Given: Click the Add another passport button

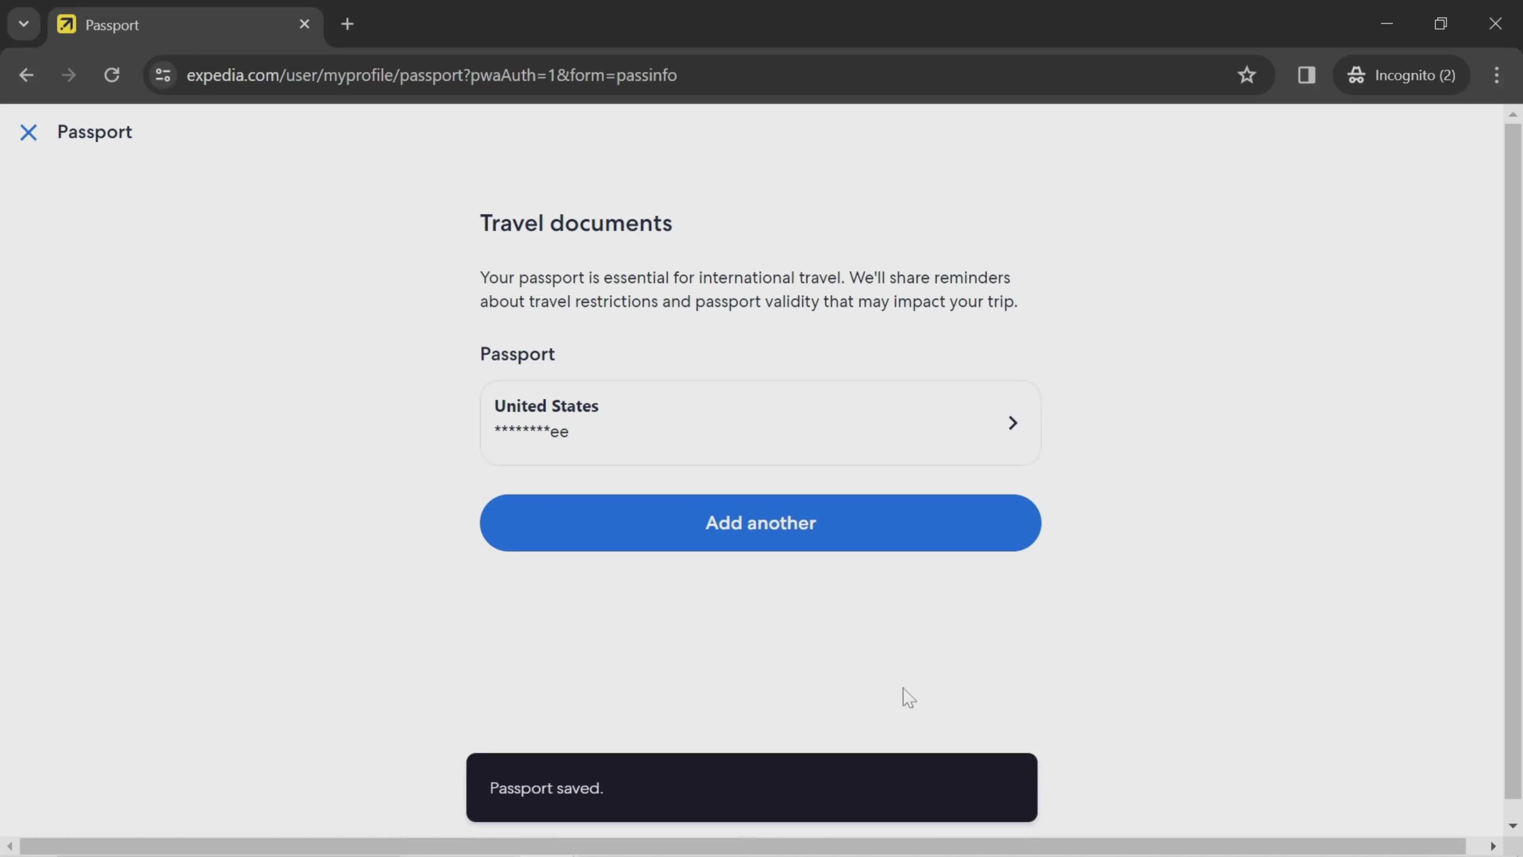Looking at the screenshot, I should (760, 522).
